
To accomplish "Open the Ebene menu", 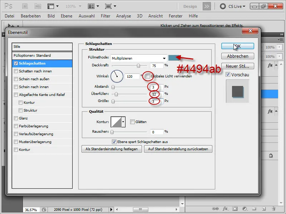I will pos(66,16).
